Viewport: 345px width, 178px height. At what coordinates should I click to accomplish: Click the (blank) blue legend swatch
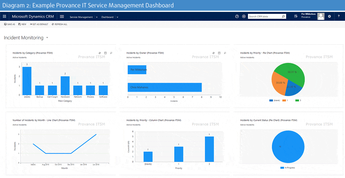tap(271, 100)
